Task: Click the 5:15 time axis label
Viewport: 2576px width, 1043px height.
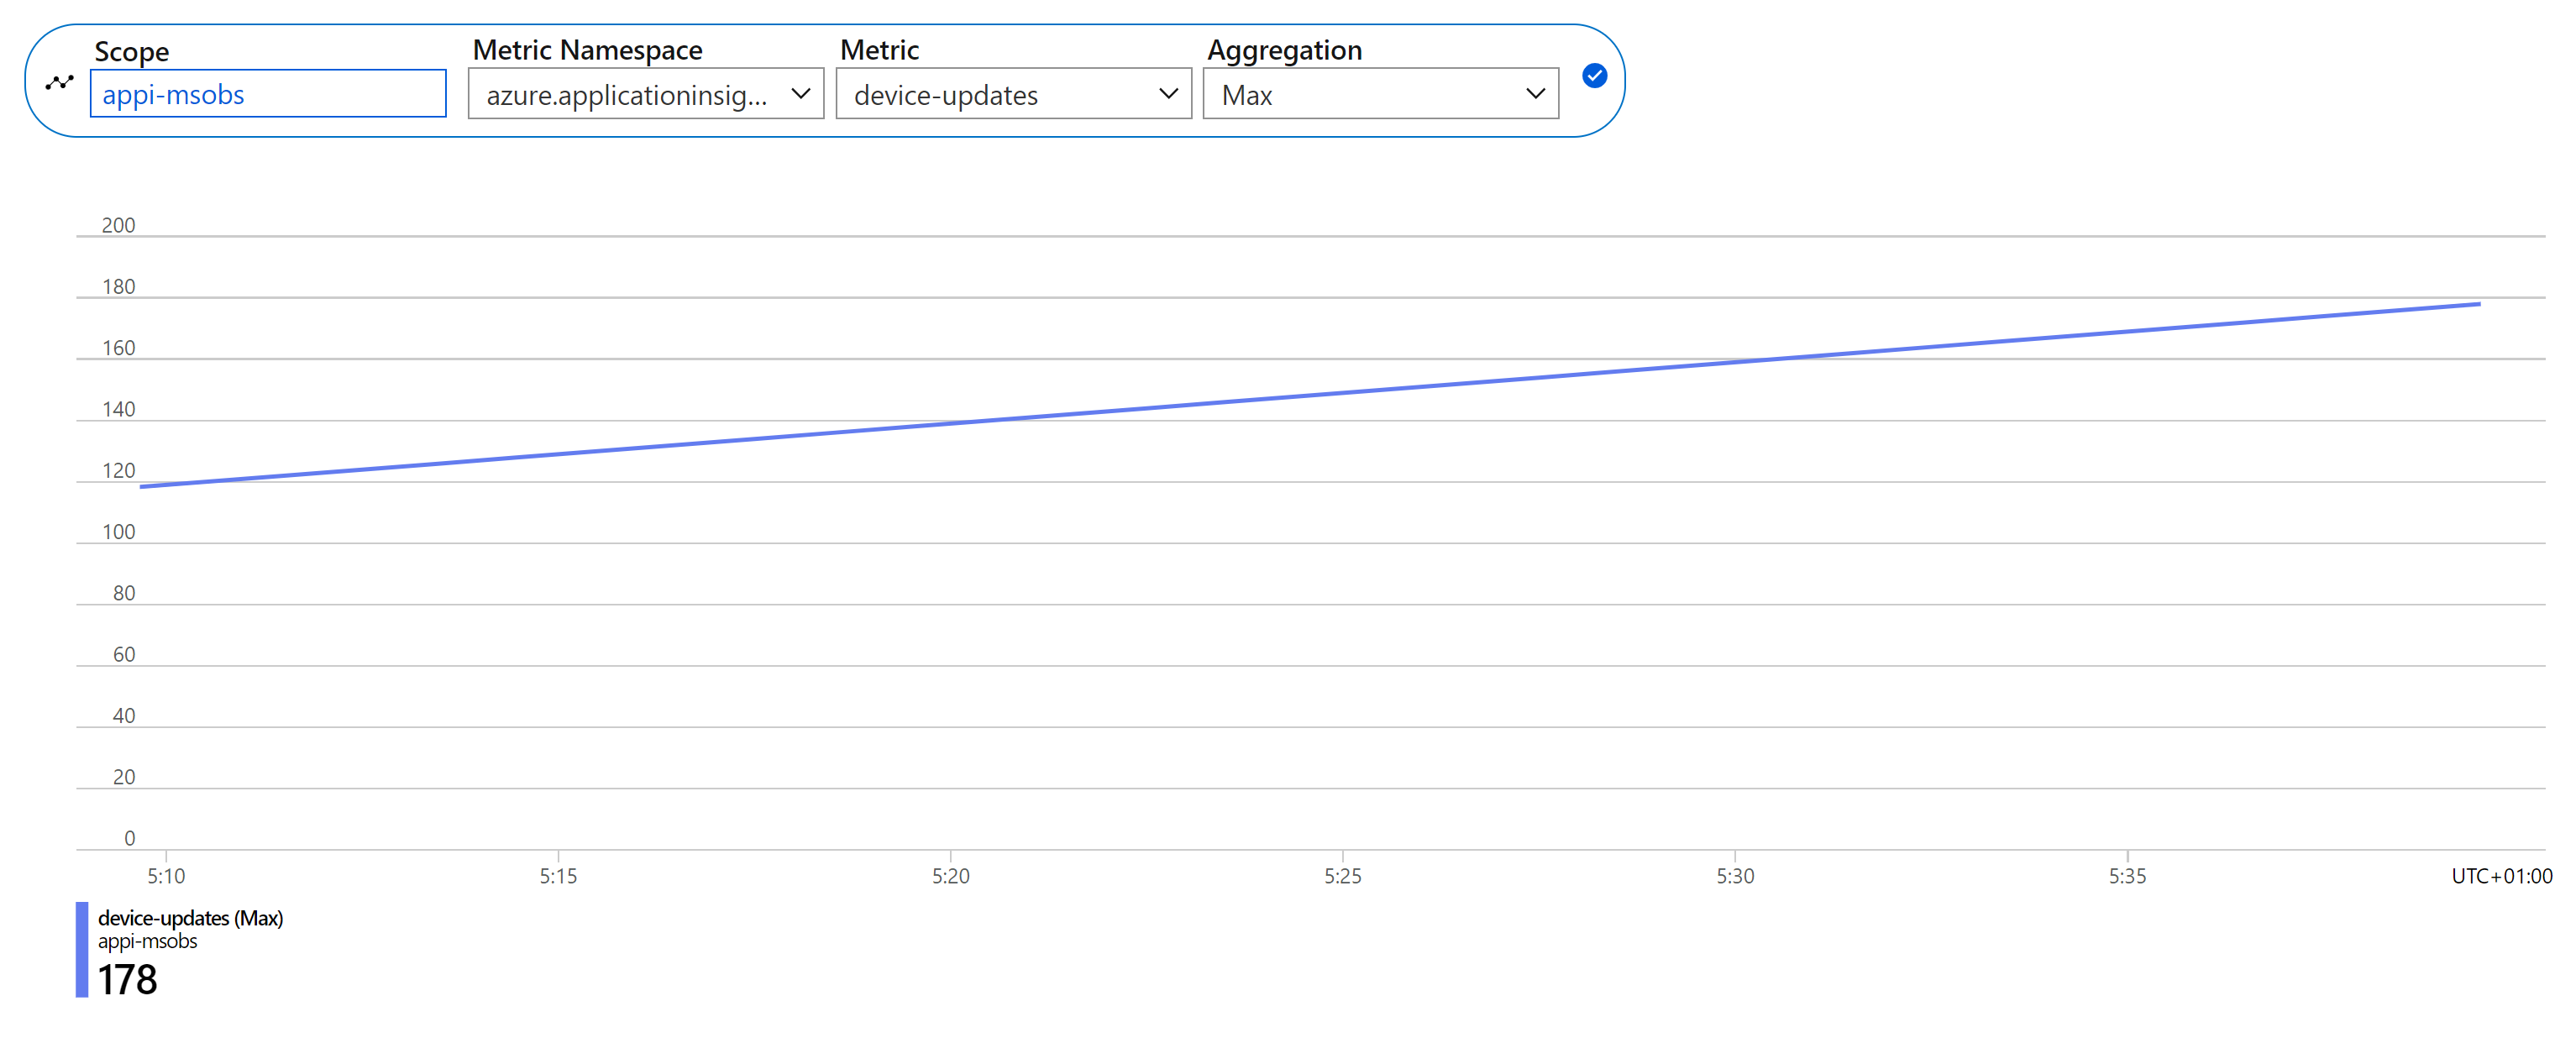Action: click(558, 877)
